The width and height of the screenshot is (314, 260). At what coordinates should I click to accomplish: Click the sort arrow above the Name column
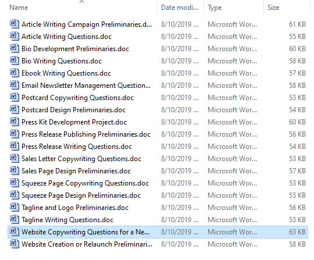point(81,2)
